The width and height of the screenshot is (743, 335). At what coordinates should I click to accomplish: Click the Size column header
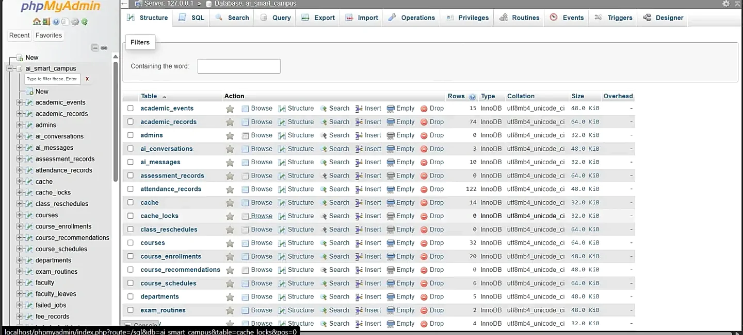[x=578, y=96]
